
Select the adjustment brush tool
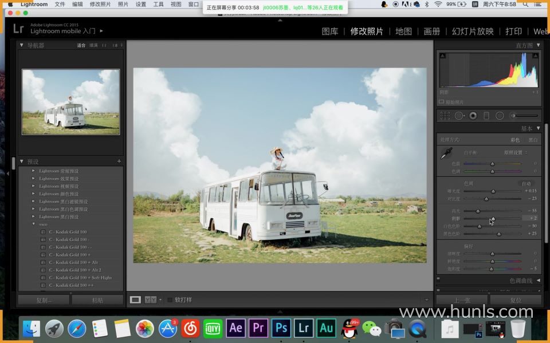(x=524, y=116)
